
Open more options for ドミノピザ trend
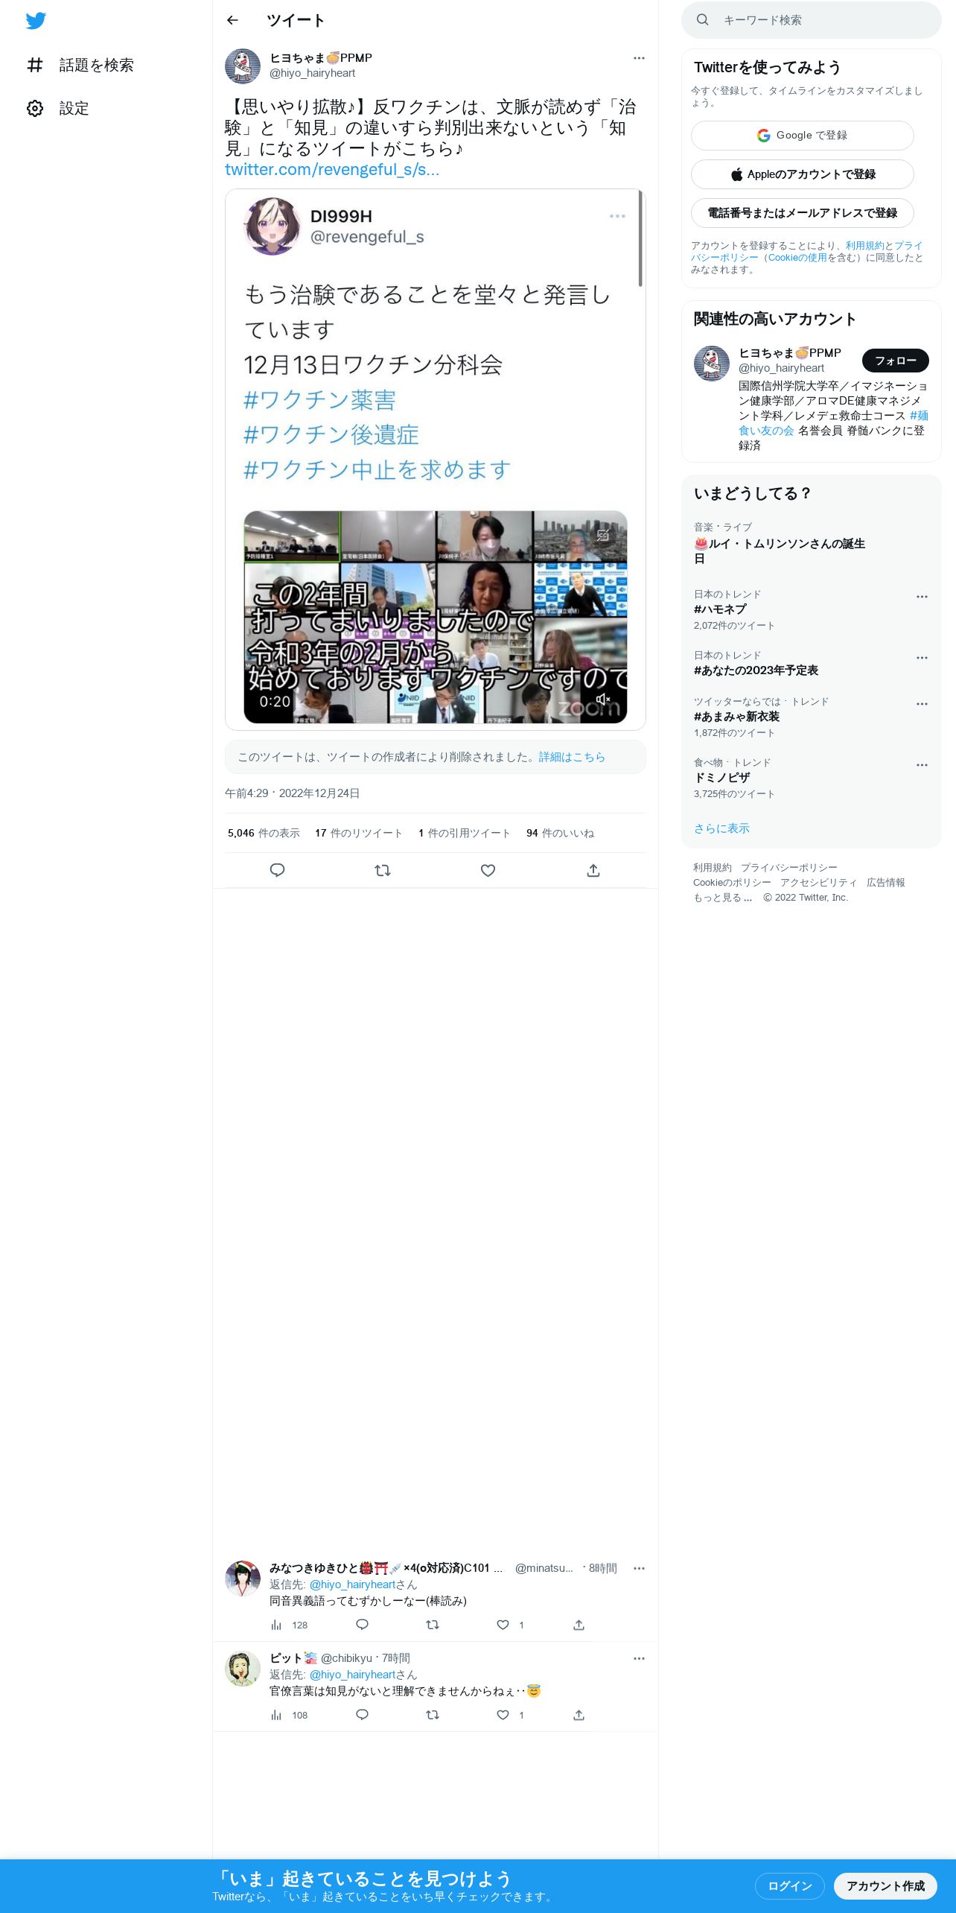(x=922, y=765)
